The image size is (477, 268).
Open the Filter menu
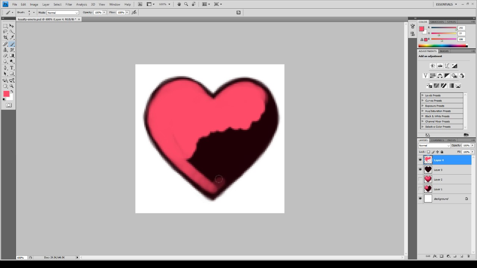[x=69, y=4]
